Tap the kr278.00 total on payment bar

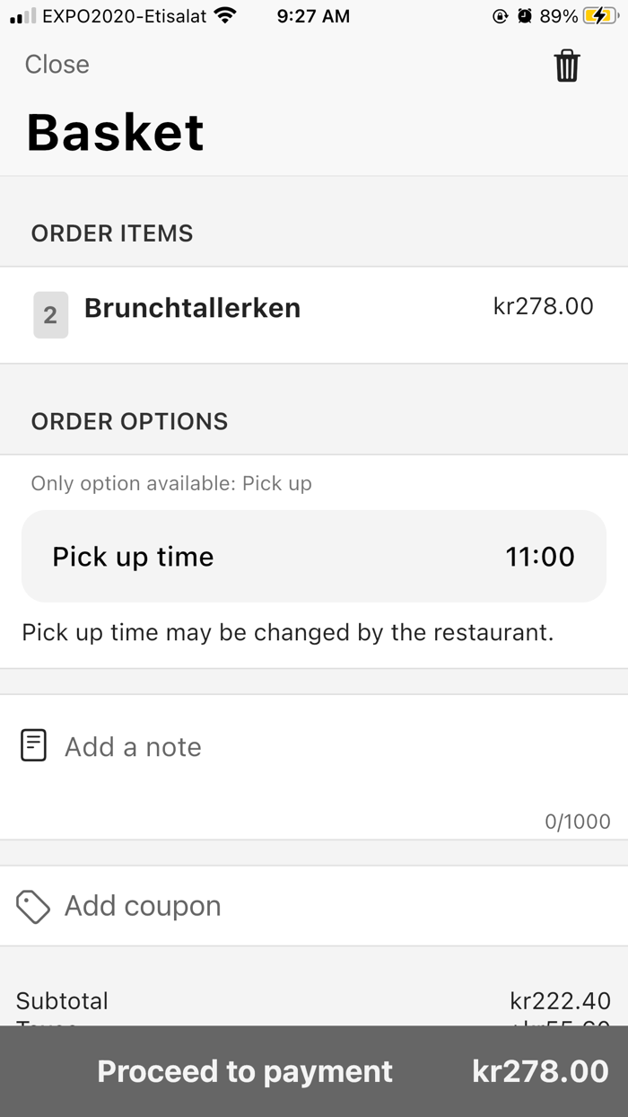[540, 1071]
